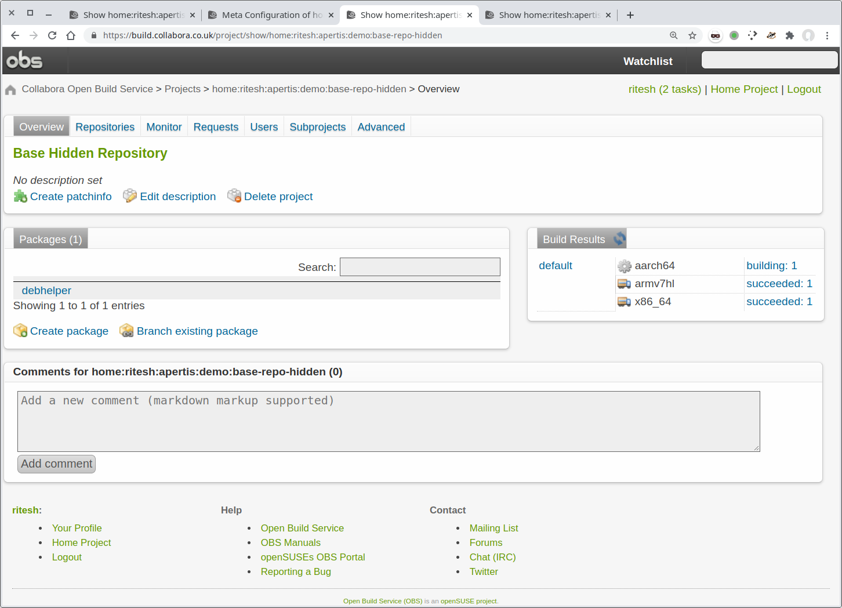842x608 pixels.
Task: Click the Create patchinfo link
Action: click(x=71, y=197)
